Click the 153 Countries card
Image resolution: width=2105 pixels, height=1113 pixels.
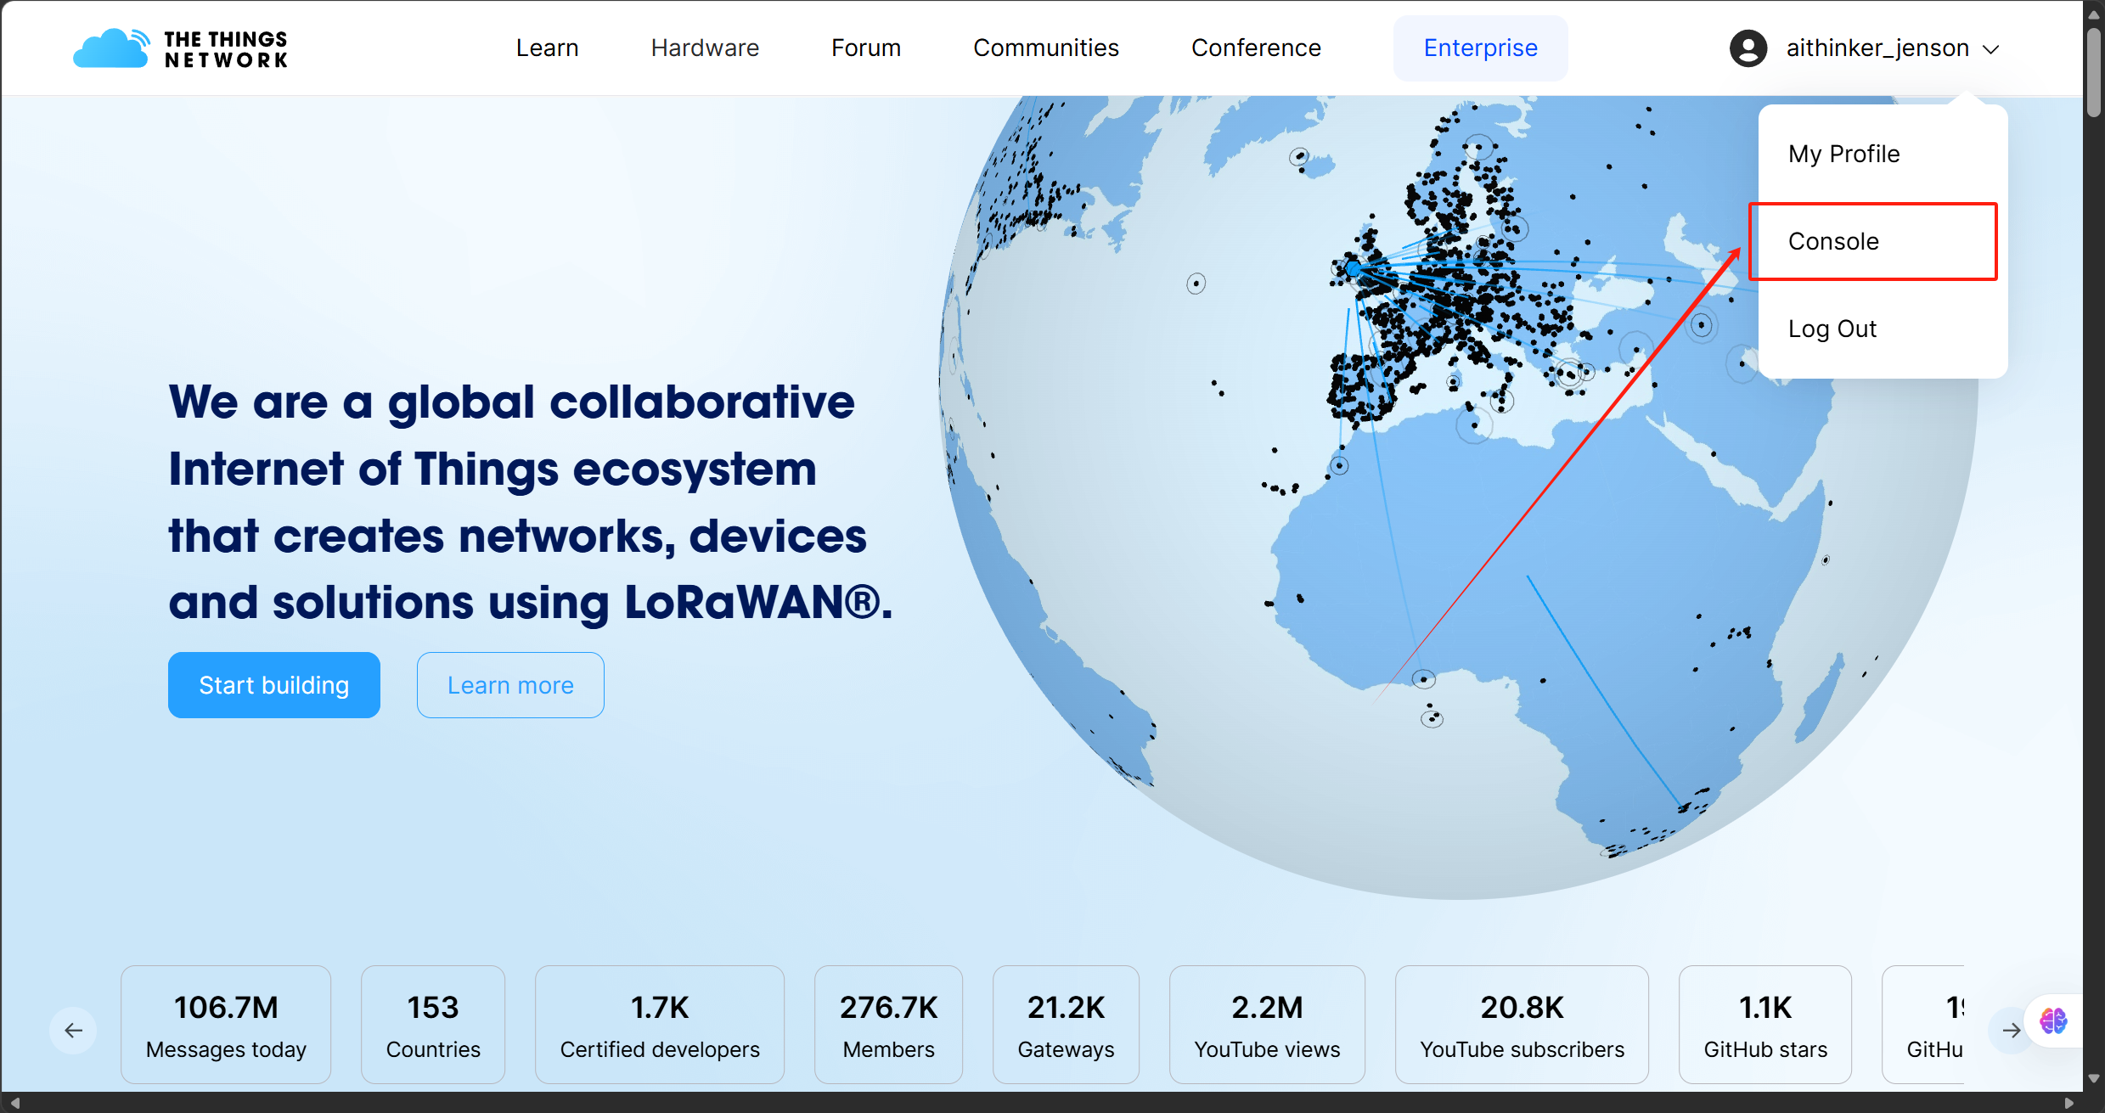[x=433, y=1025]
